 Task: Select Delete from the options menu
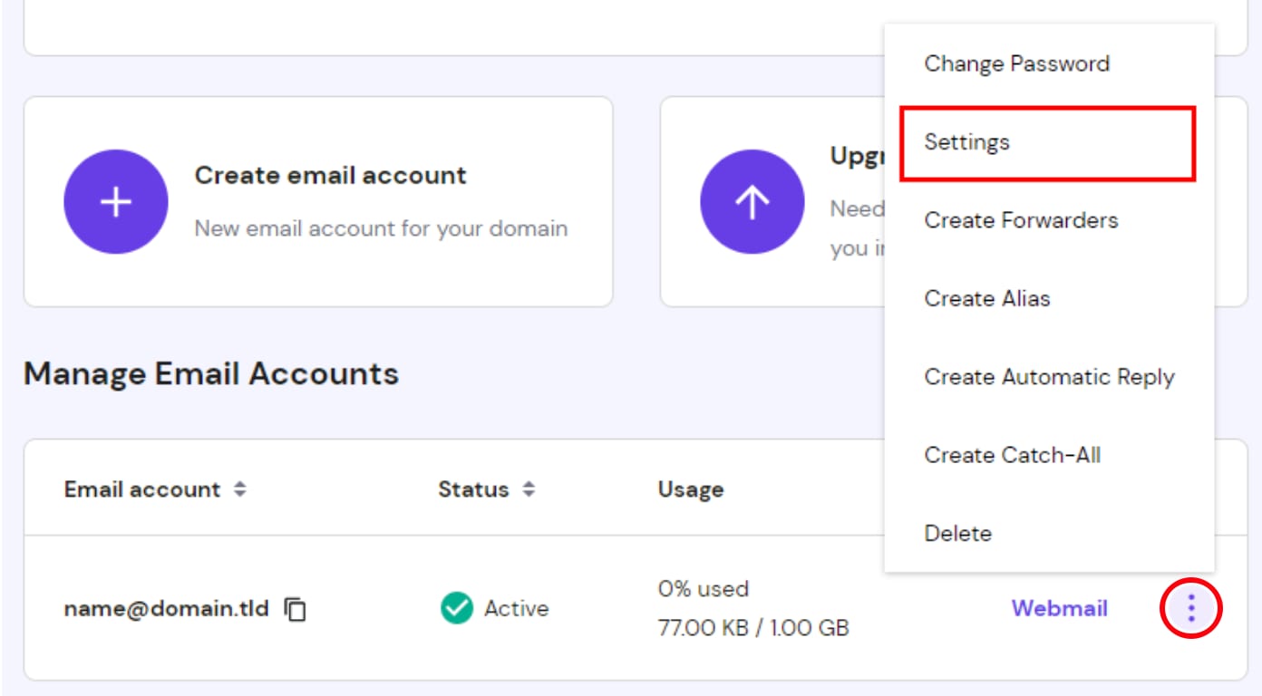point(957,533)
